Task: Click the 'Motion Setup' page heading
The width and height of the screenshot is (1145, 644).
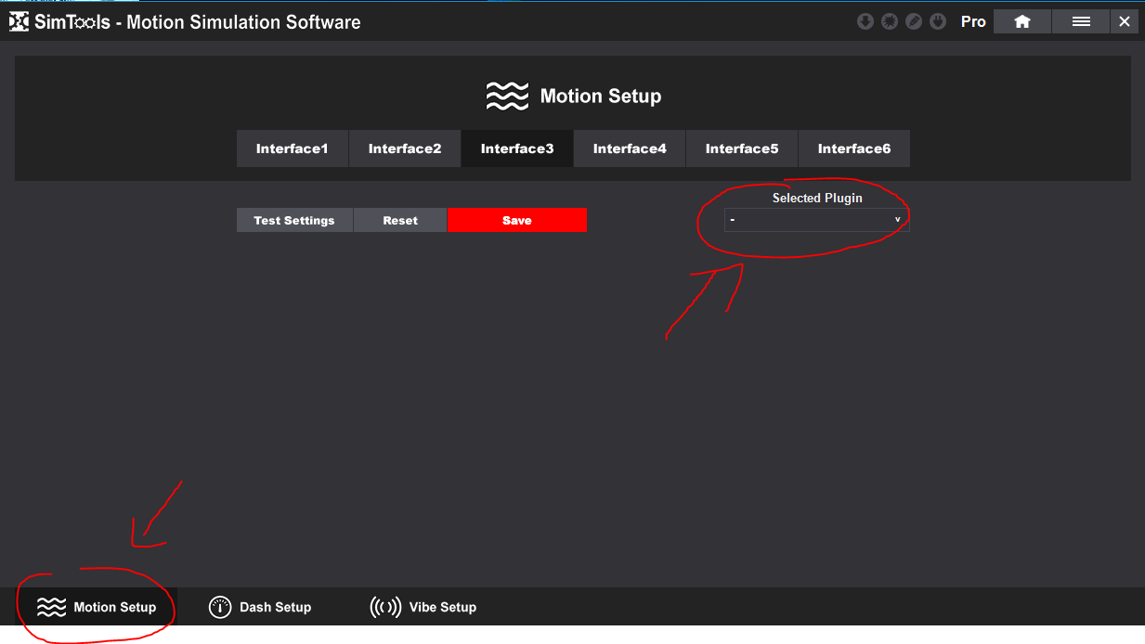Action: click(x=601, y=97)
